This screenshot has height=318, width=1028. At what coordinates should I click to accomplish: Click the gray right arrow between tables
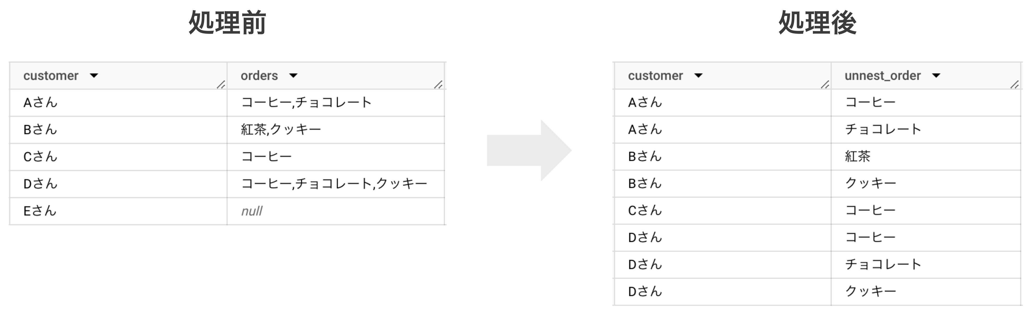coord(529,150)
